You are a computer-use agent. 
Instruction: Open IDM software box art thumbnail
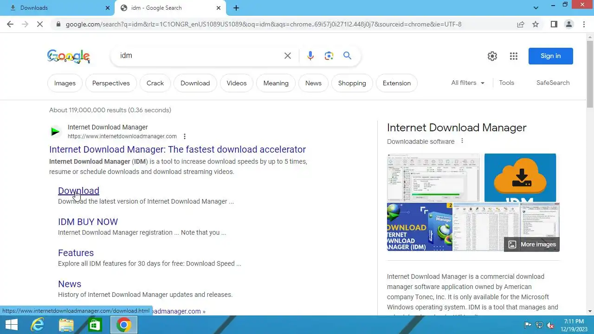click(x=420, y=227)
